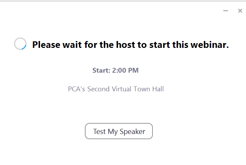
Task: Close the webinar waiting dialog
Action: (x=240, y=11)
